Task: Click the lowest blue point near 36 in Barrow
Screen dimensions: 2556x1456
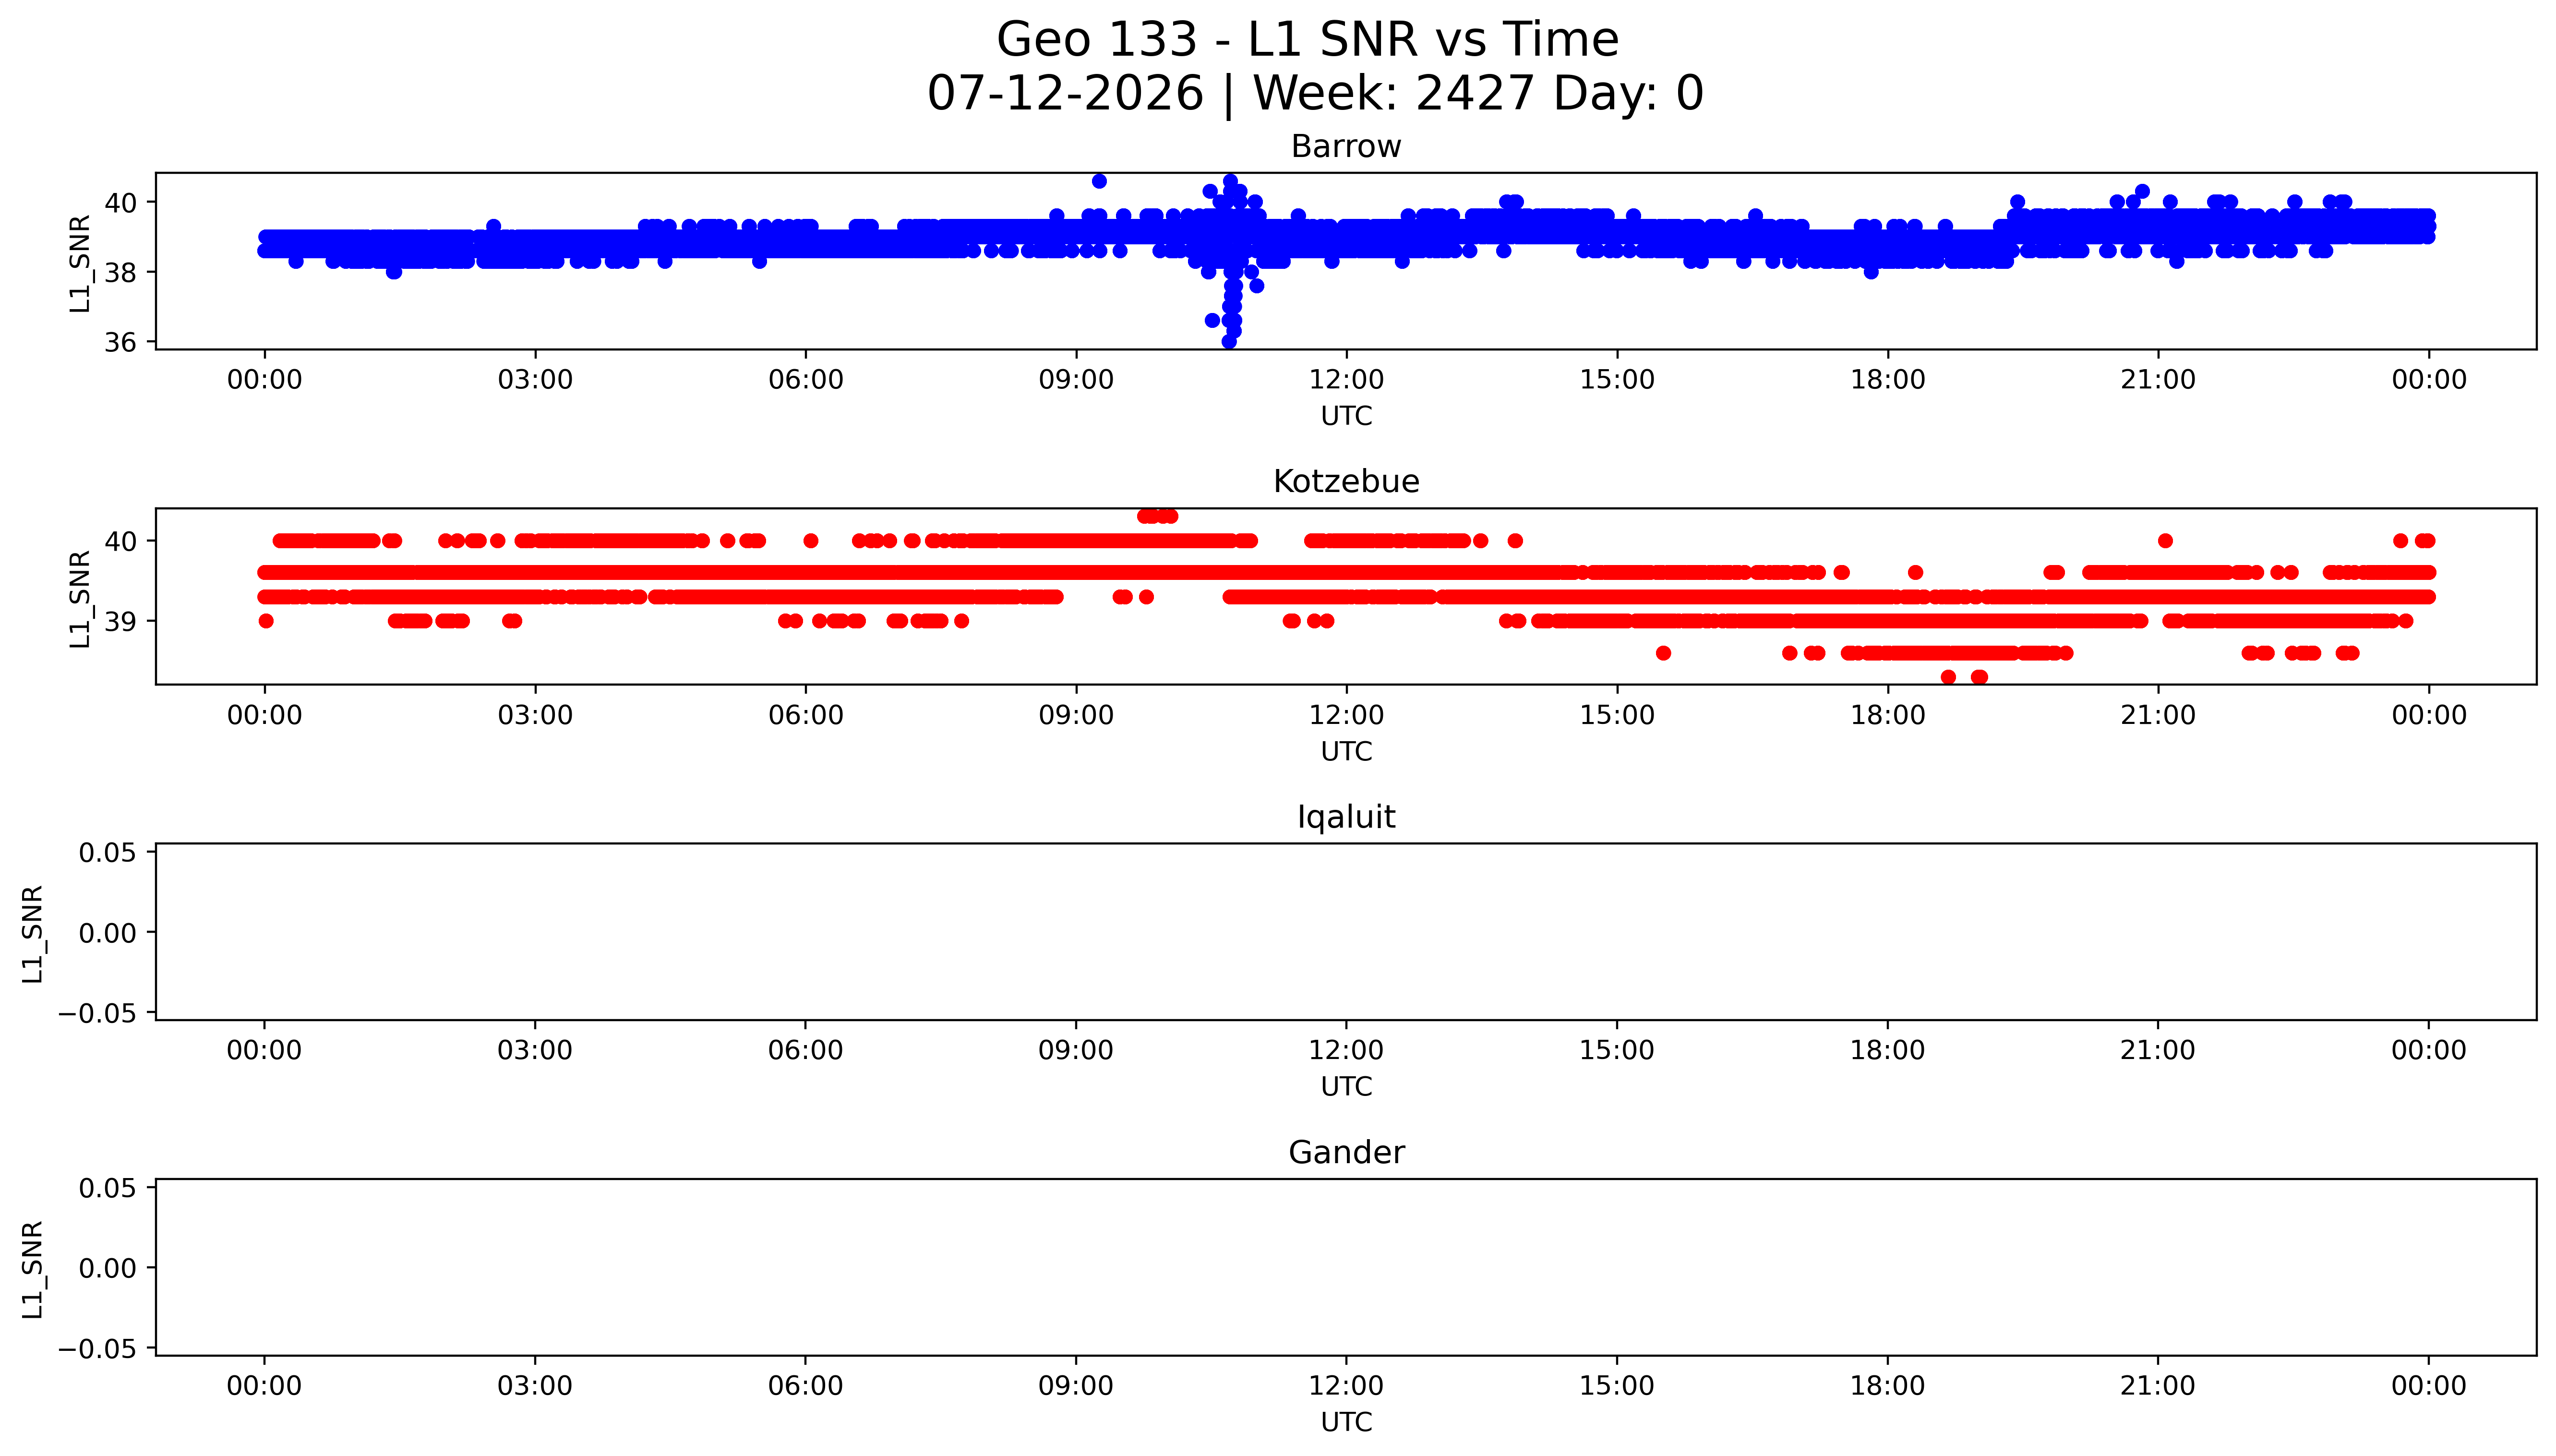Action: pos(1228,341)
